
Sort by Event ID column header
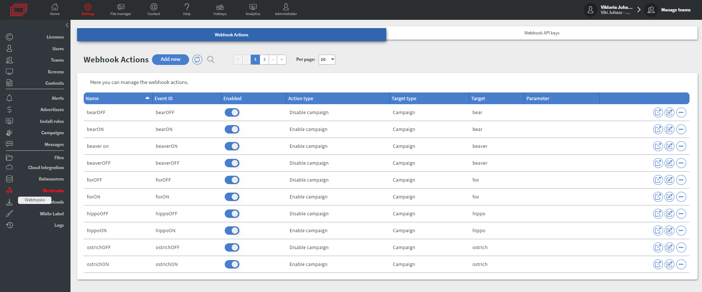(187, 98)
